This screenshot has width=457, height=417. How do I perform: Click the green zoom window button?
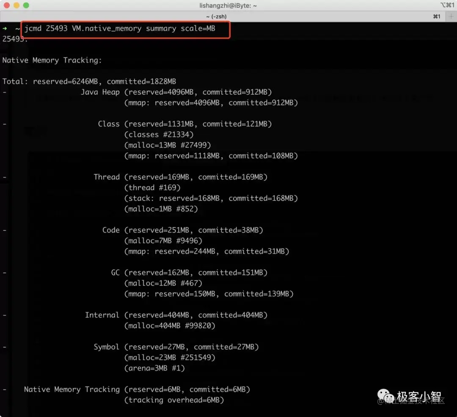coord(26,5)
